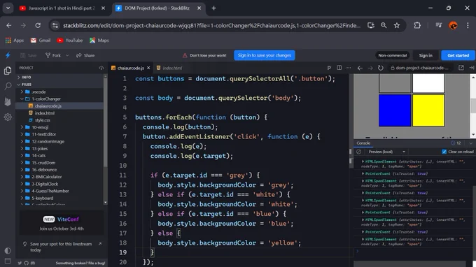
Task: Click the Get started button
Action: [x=458, y=55]
